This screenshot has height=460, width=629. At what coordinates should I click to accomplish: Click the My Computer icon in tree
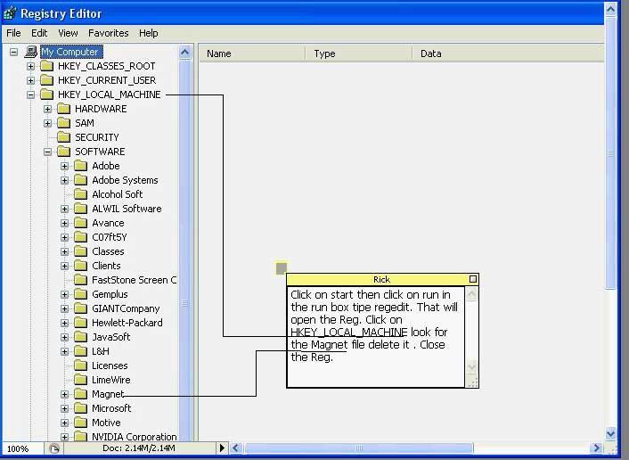coord(31,52)
